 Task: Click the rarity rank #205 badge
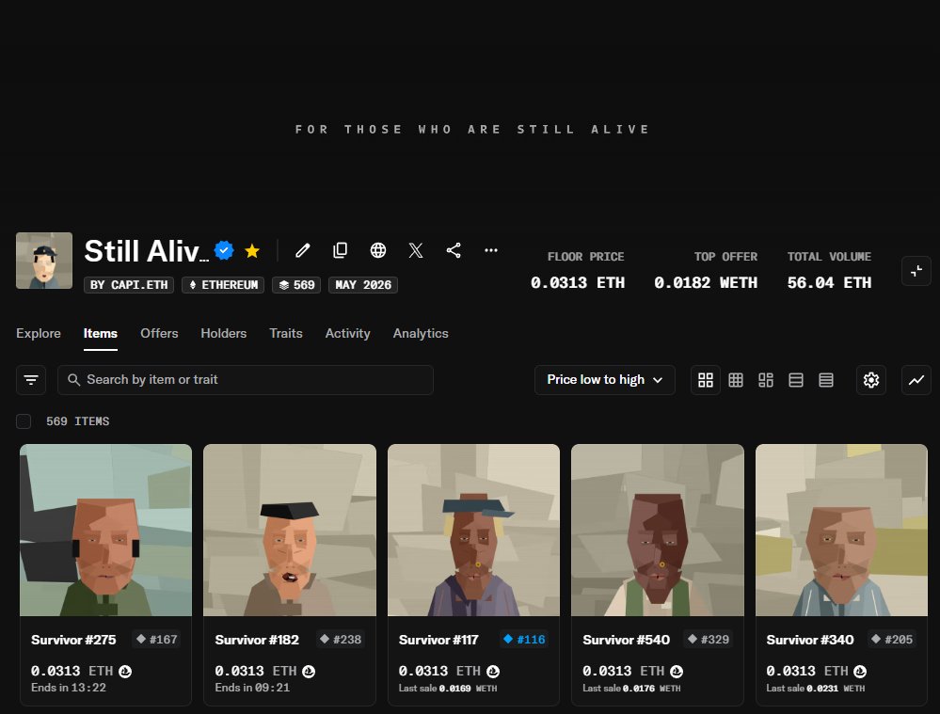(x=892, y=640)
